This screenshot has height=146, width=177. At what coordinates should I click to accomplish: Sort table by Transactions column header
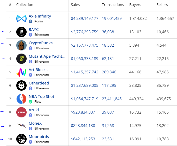pyautogui.click(x=113, y=5)
